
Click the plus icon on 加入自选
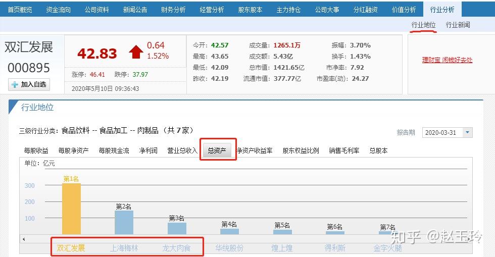[15, 85]
